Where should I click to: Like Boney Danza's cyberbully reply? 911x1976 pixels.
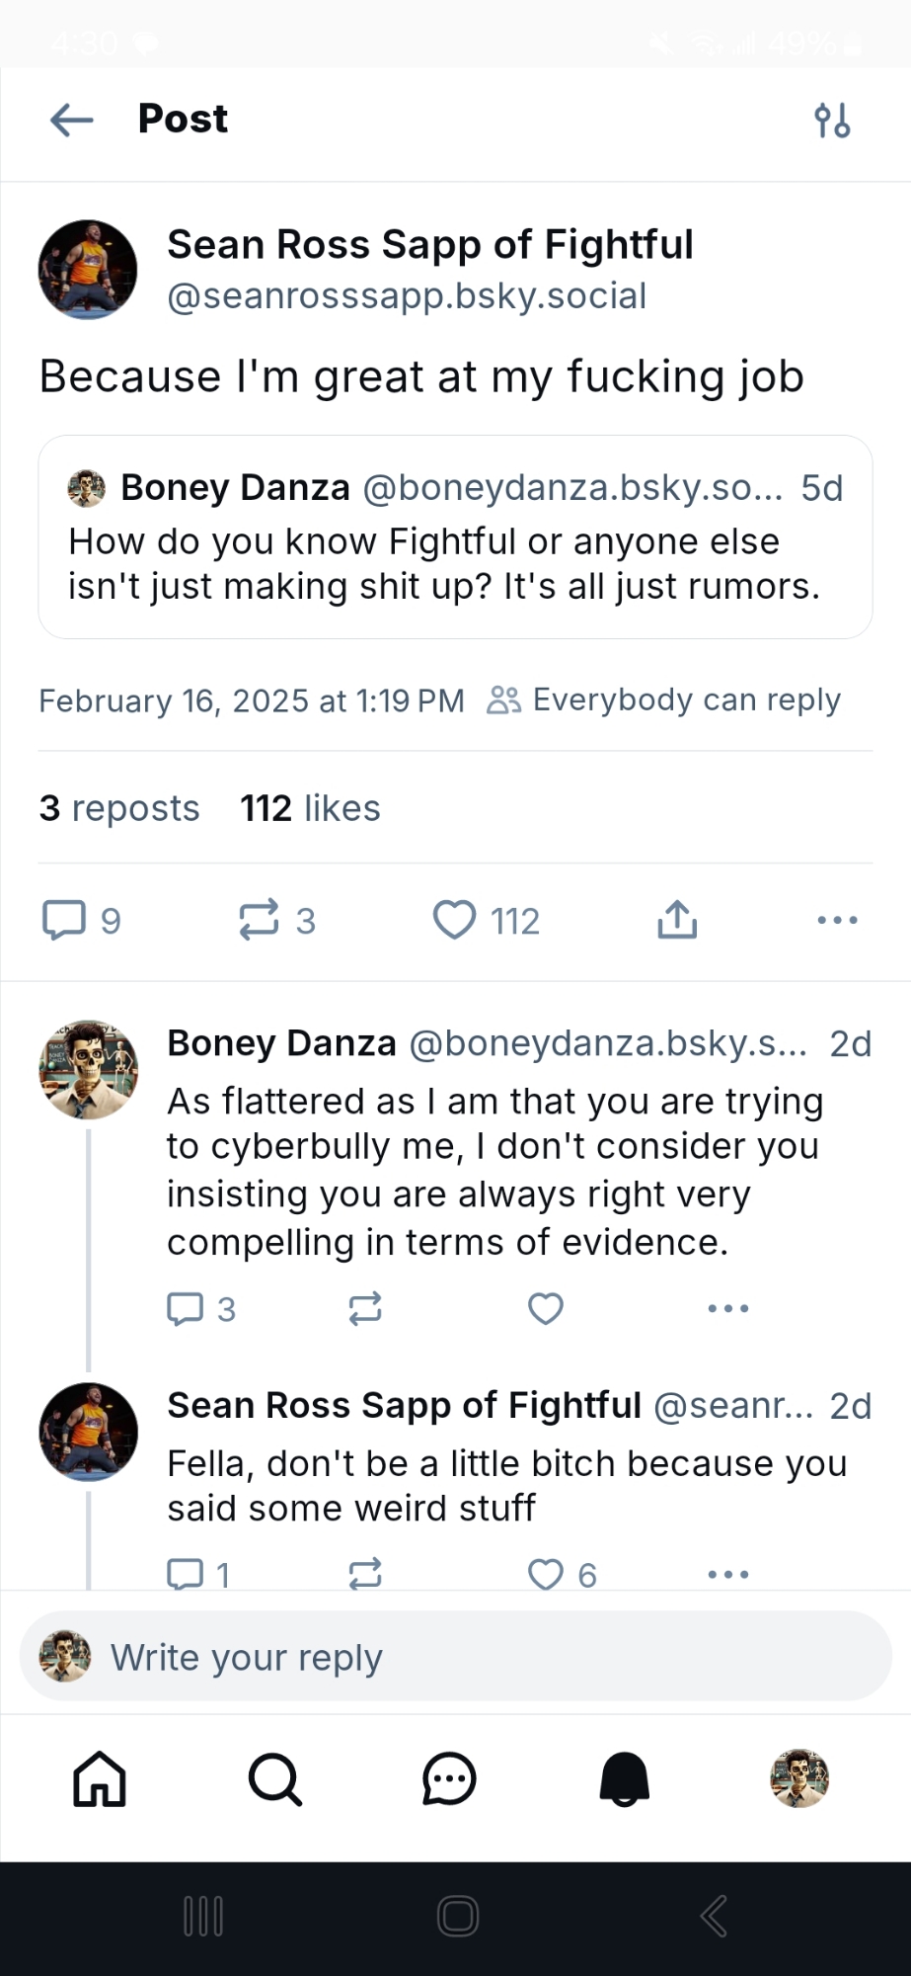(x=546, y=1308)
